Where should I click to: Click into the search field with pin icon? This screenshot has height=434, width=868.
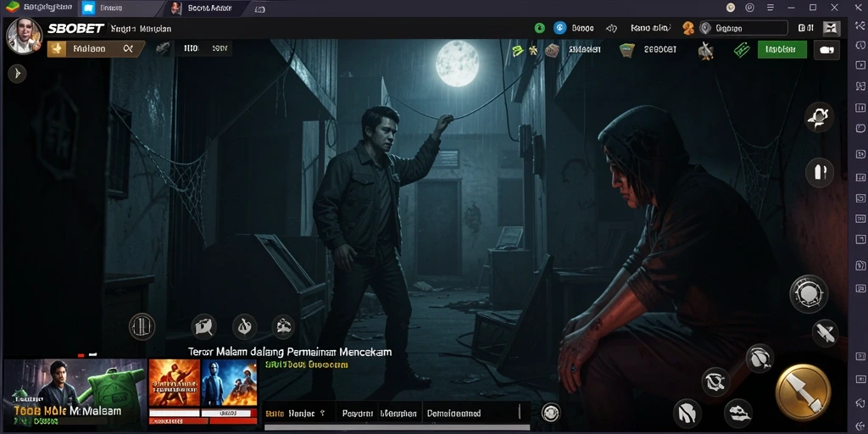(743, 28)
